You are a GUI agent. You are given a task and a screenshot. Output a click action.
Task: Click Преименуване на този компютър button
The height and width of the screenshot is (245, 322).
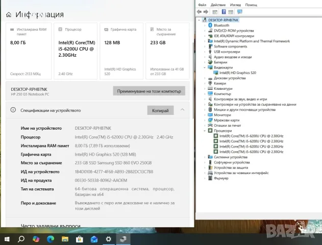coord(149,91)
